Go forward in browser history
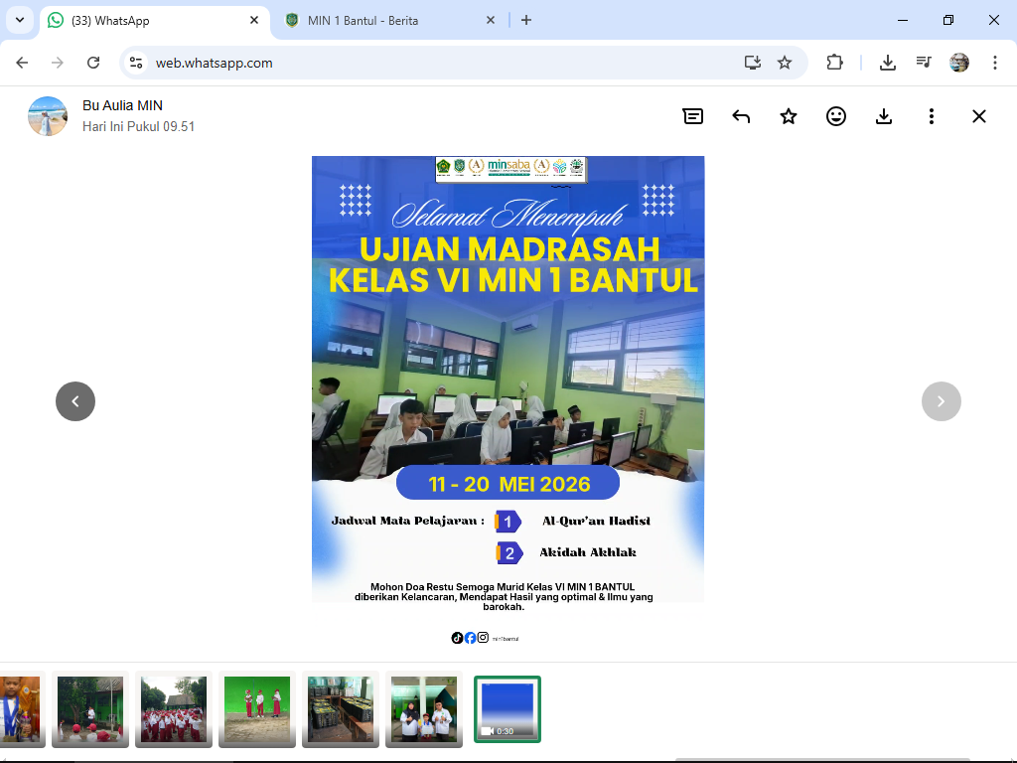 click(58, 63)
